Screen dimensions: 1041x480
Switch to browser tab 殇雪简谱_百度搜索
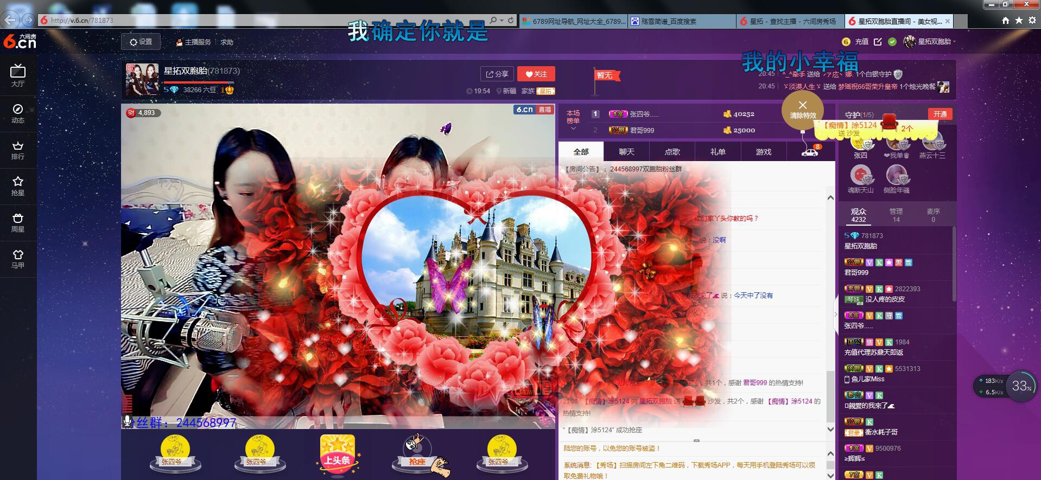(682, 21)
